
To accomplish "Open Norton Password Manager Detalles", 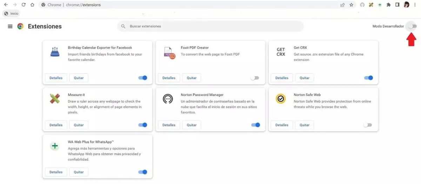I will coord(169,125).
